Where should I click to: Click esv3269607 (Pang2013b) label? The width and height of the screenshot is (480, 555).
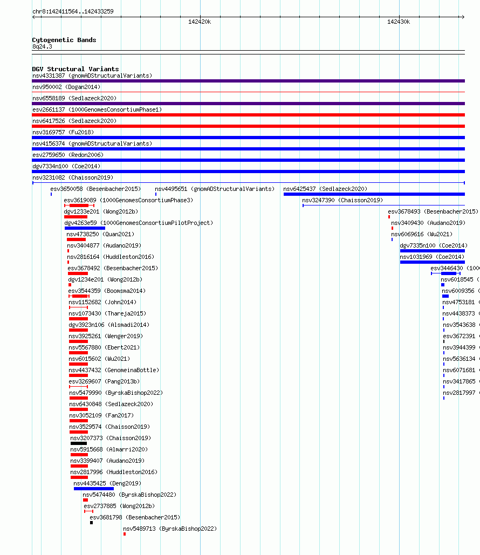point(105,381)
